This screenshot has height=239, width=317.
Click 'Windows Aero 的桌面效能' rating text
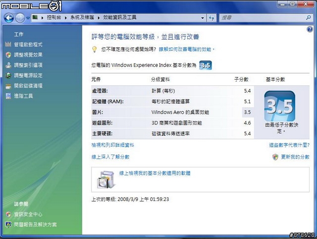click(180, 112)
